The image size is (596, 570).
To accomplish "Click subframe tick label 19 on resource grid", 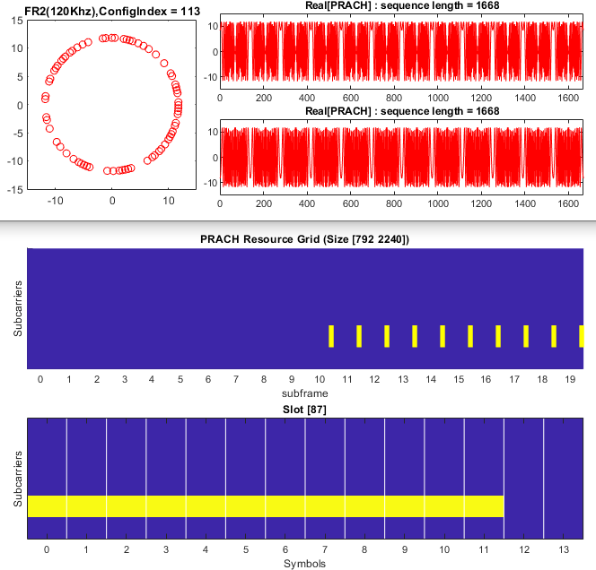I will (x=569, y=380).
